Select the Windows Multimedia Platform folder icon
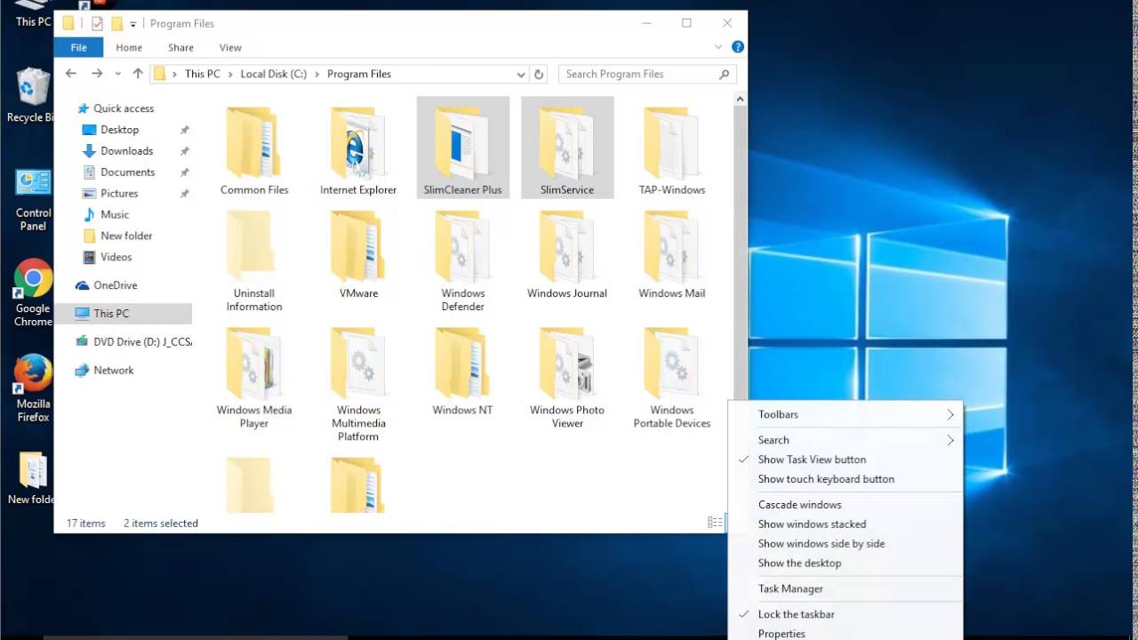1138x640 pixels. tap(358, 363)
